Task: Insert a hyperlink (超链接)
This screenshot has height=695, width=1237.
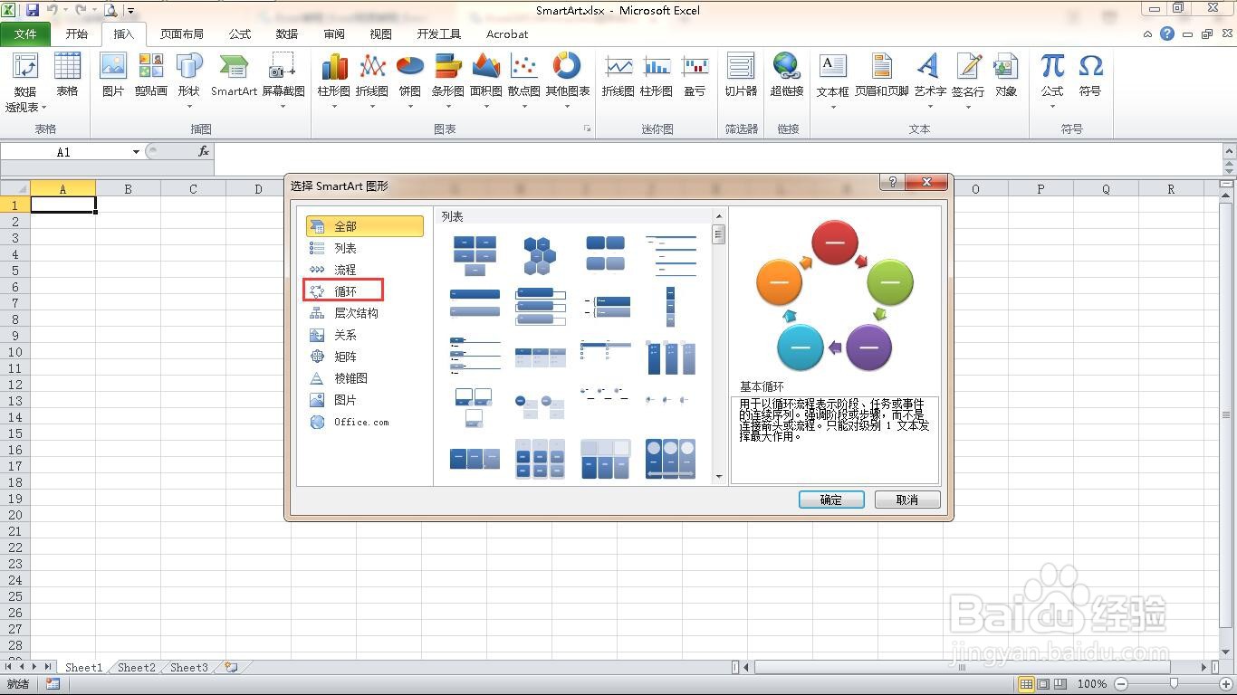Action: coord(787,75)
